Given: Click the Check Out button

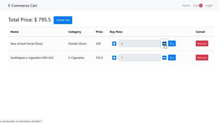Looking at the screenshot, I should [63, 20].
